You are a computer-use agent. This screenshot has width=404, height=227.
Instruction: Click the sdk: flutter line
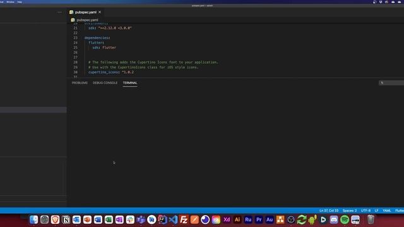(104, 48)
